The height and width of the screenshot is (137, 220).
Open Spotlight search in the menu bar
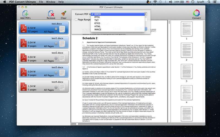tap(209, 2)
